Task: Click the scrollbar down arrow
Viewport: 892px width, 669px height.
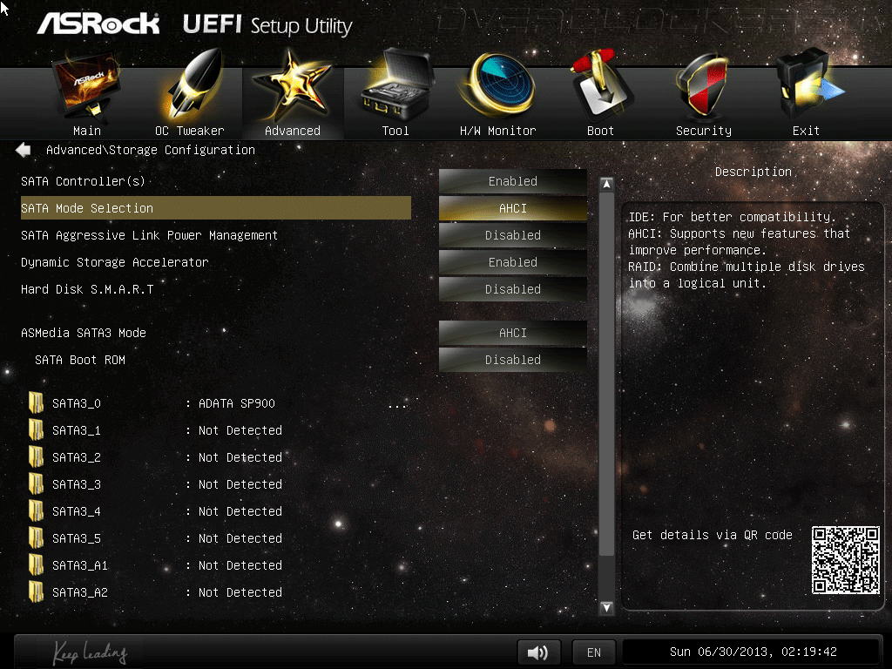Action: tap(606, 607)
